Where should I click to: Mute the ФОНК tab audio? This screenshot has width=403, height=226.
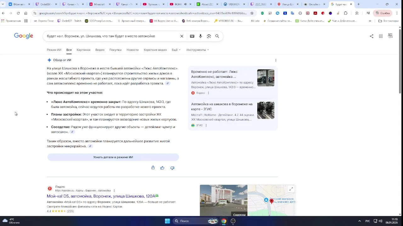pyautogui.click(x=185, y=4)
